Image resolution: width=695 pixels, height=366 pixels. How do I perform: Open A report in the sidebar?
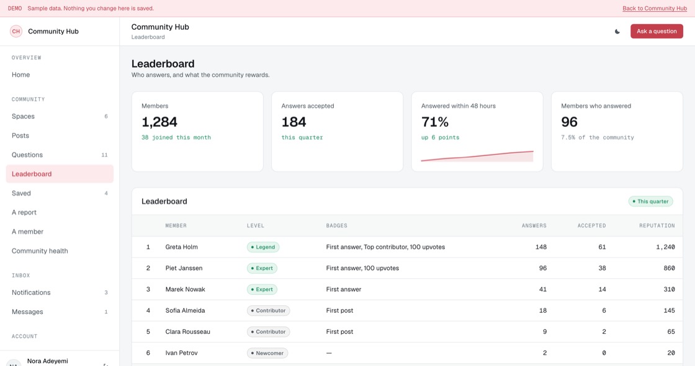60,212
